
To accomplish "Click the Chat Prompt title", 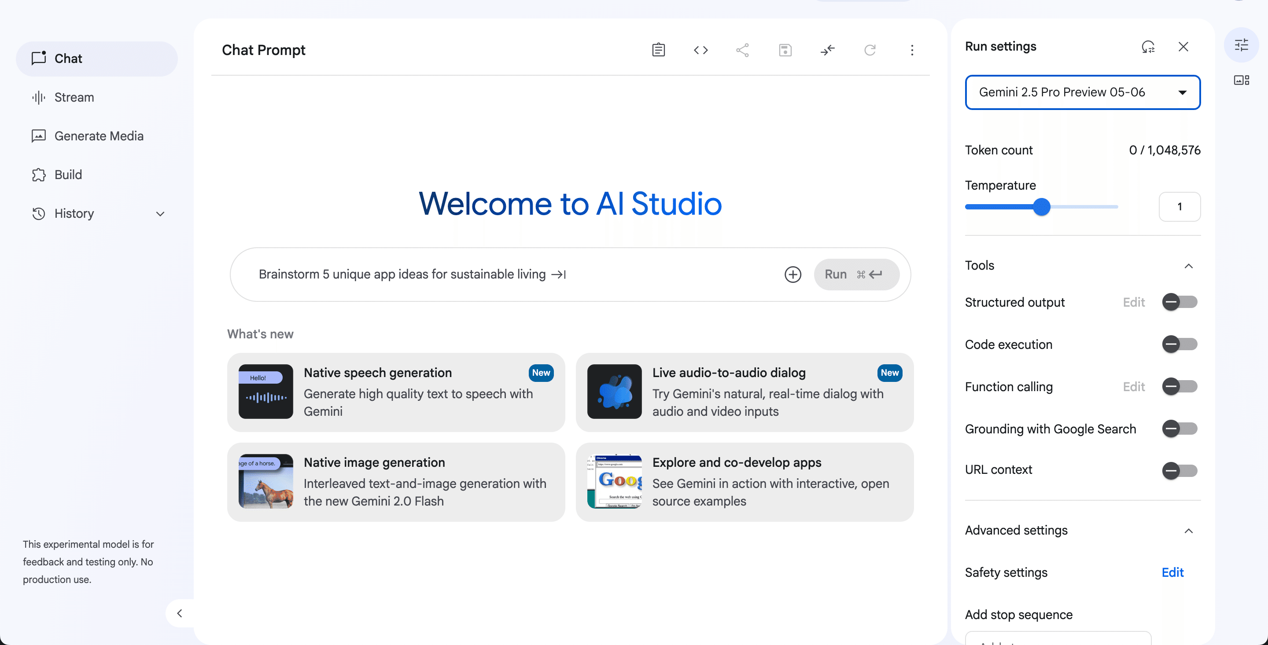I will pos(263,50).
